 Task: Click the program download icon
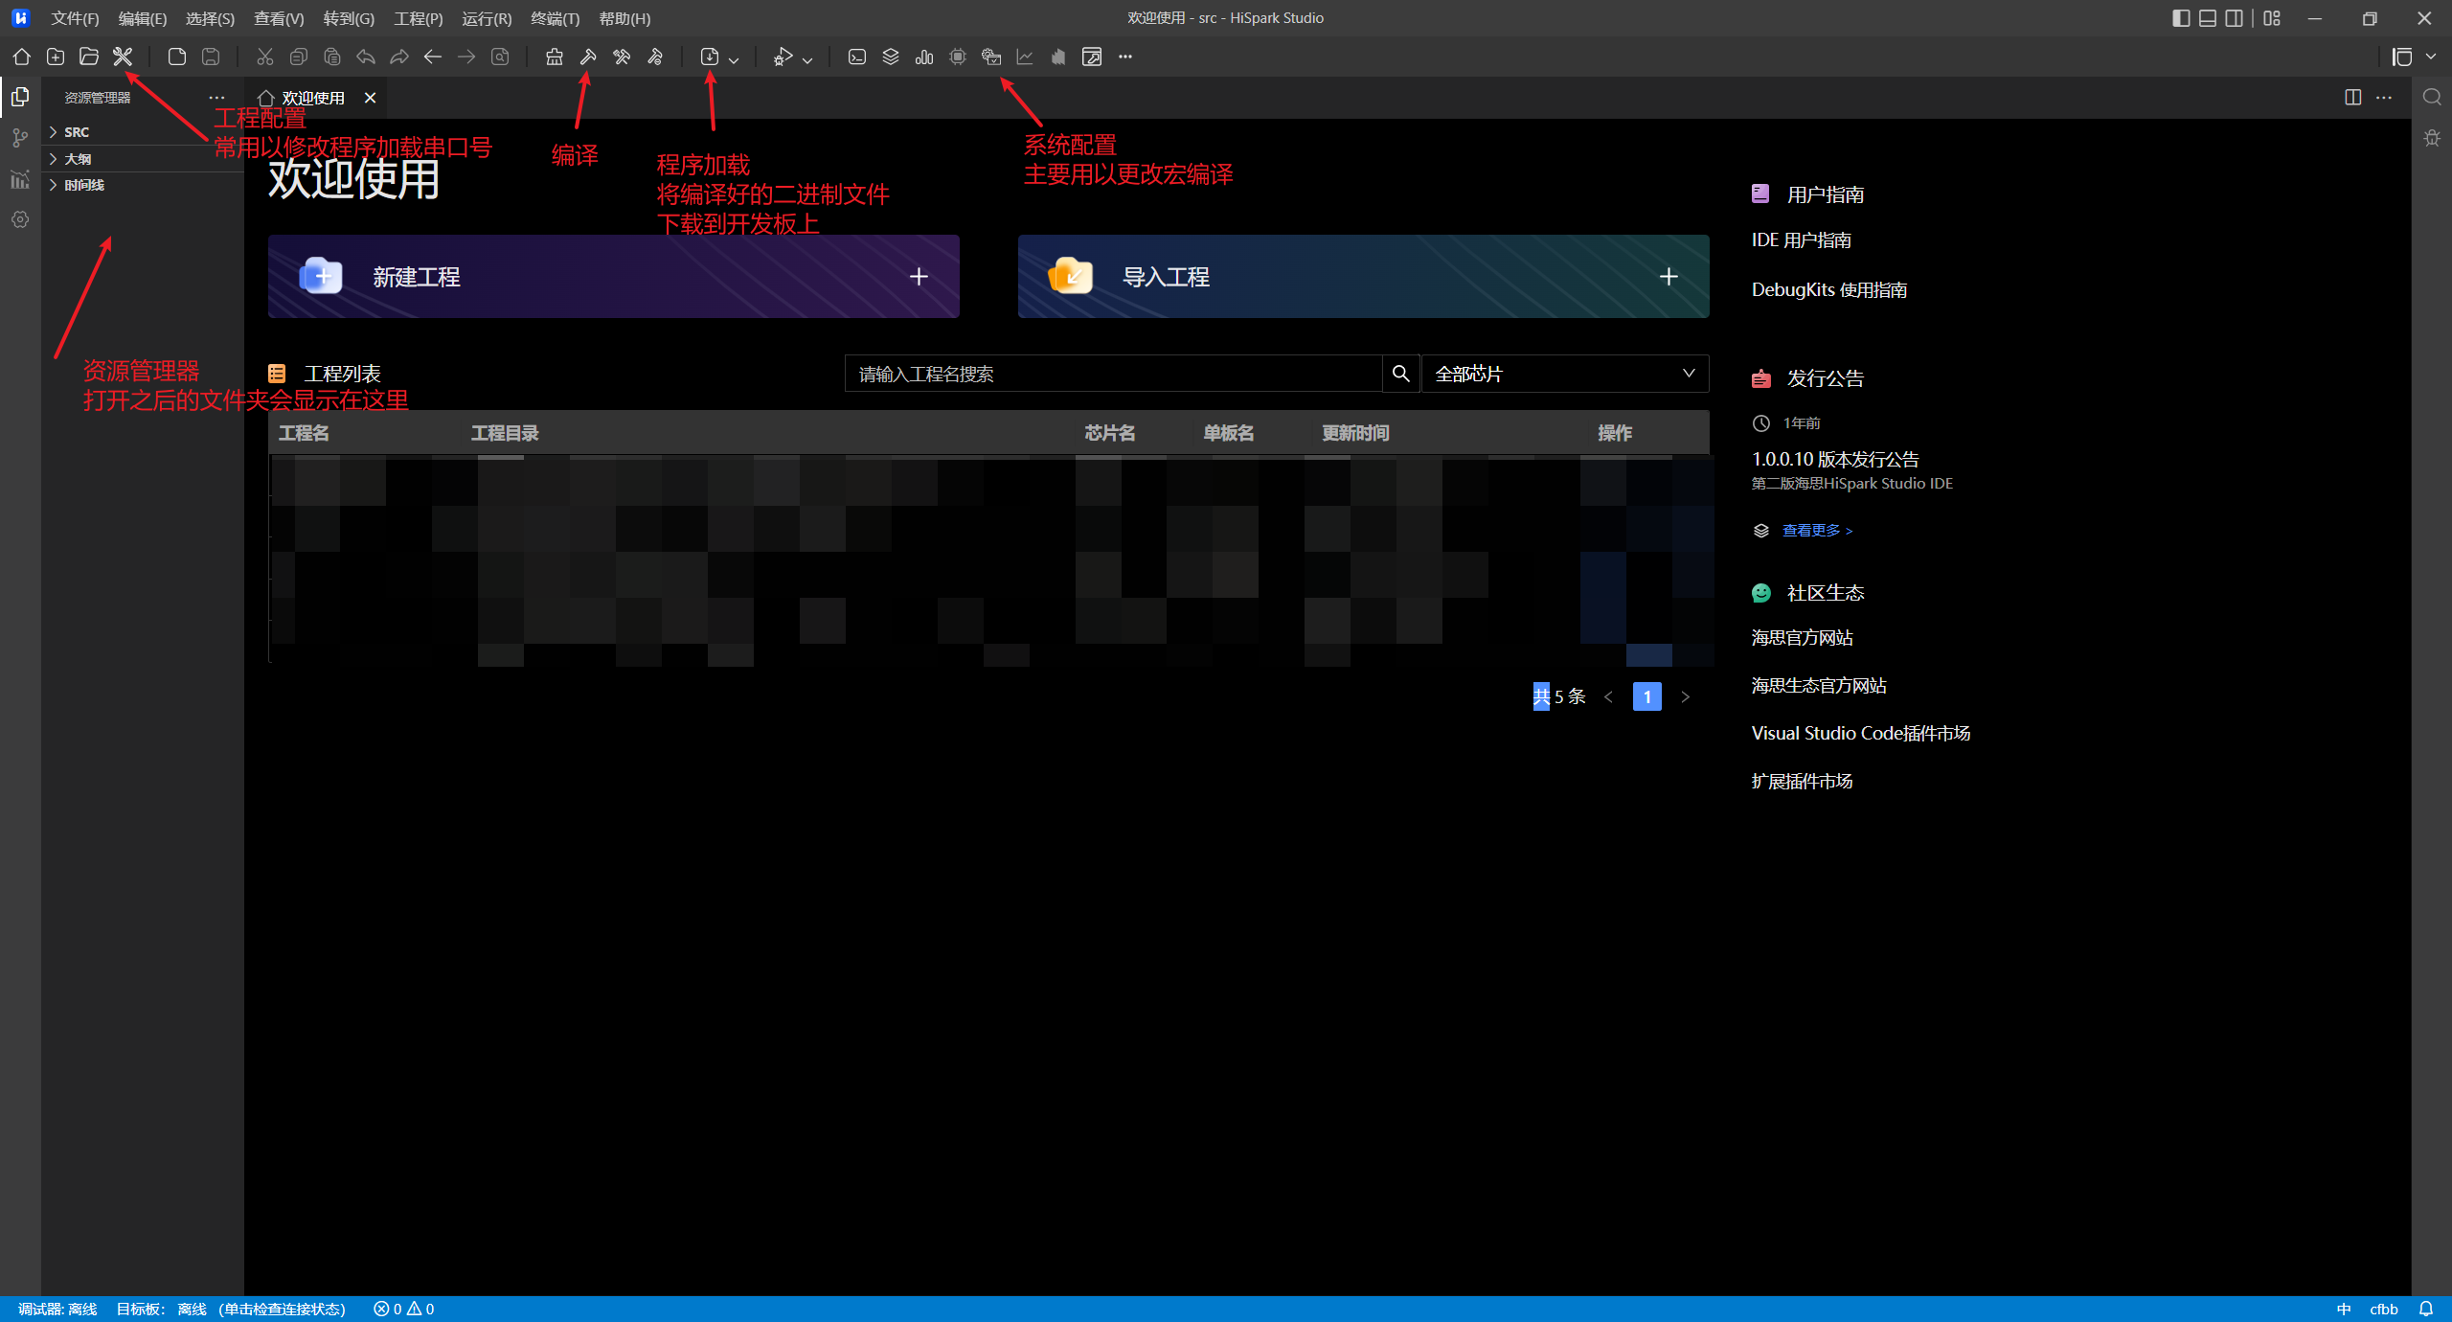[710, 57]
